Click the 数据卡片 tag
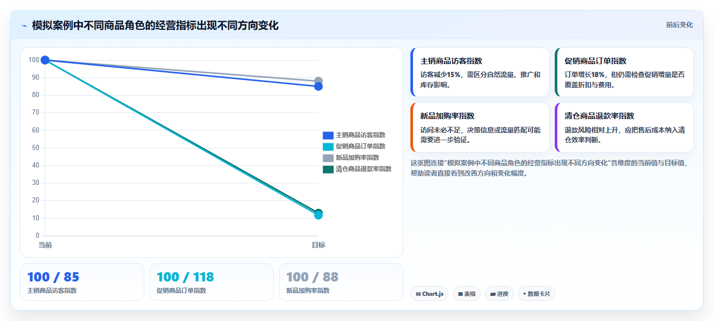 [536, 294]
